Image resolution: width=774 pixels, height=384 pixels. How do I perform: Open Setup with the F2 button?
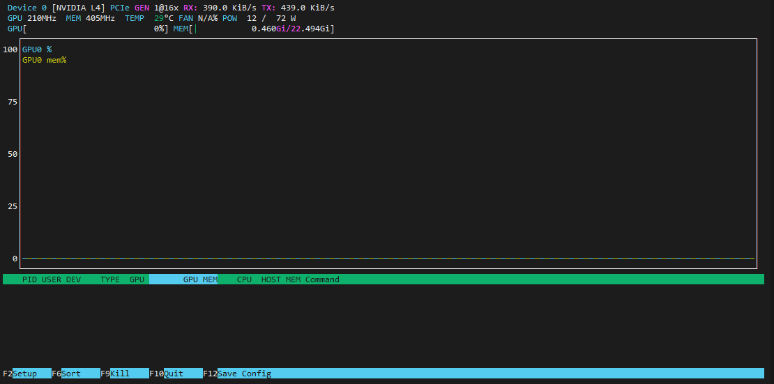[26, 374]
